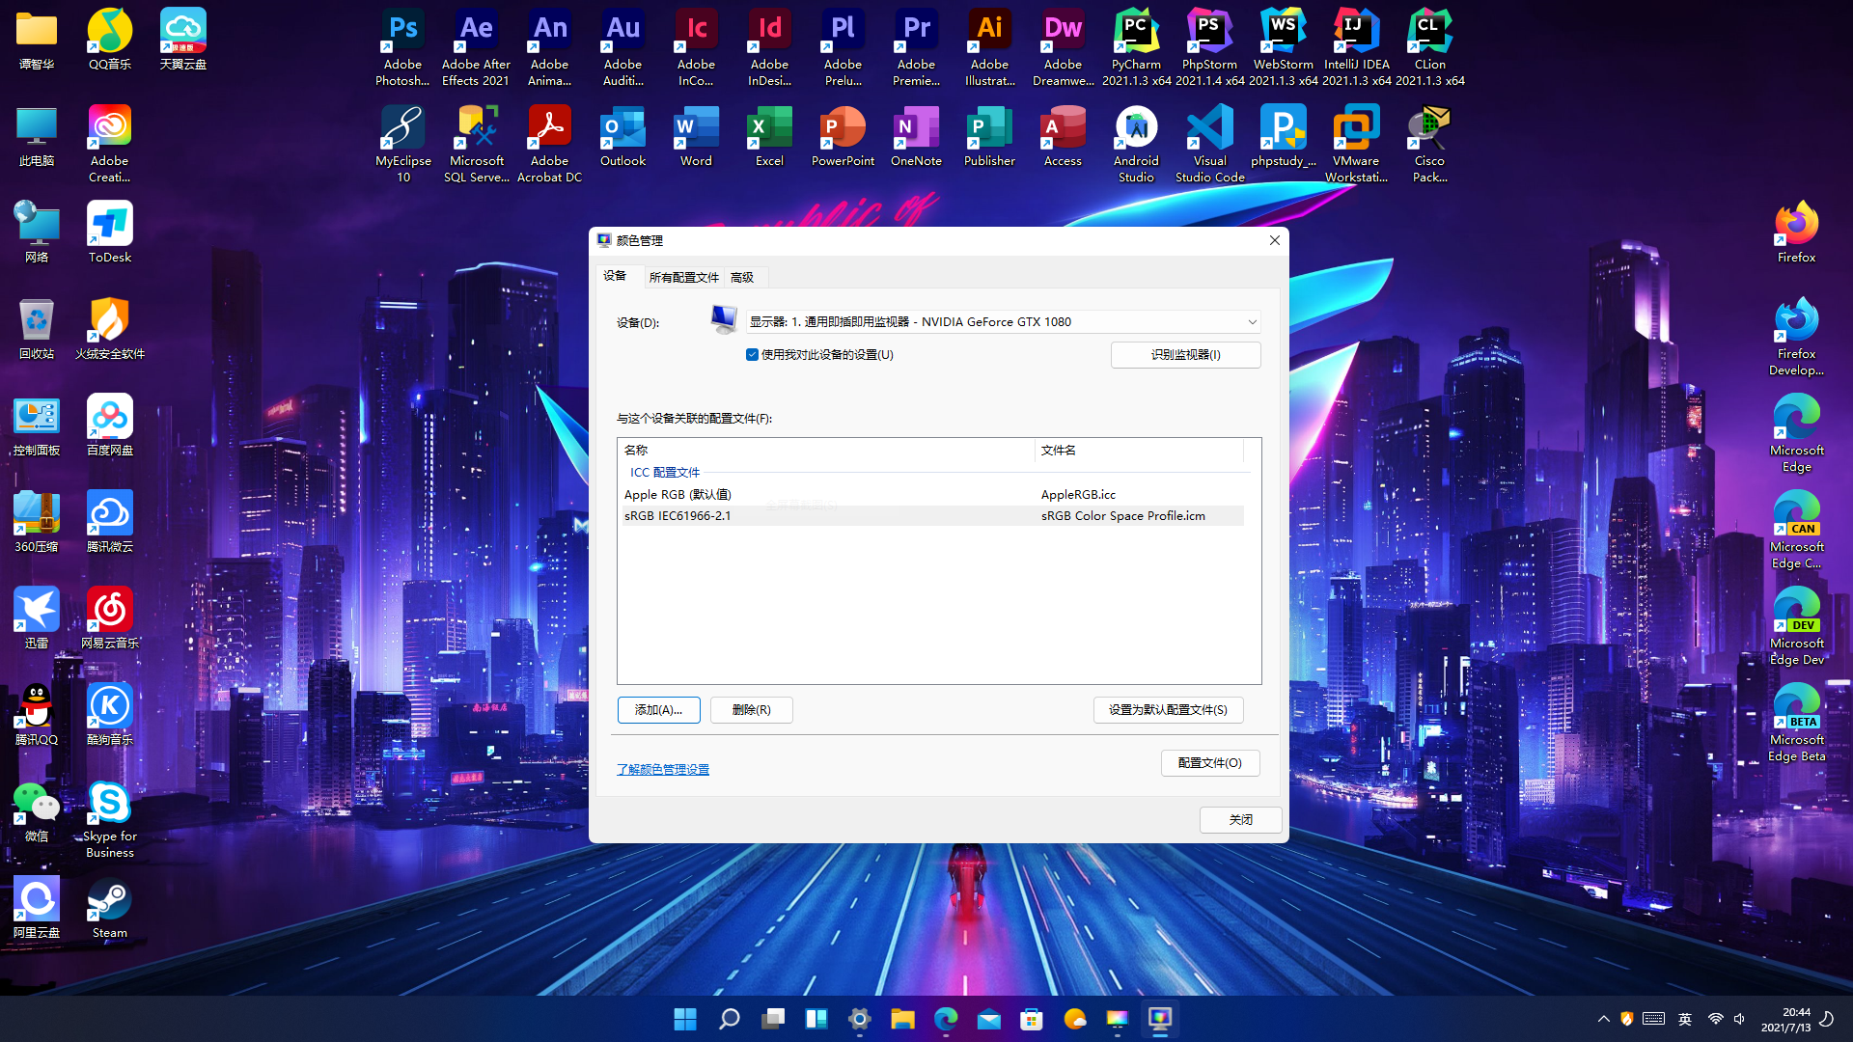The image size is (1853, 1042).
Task: Switch to the 所有配置文件 tab
Action: pos(683,278)
